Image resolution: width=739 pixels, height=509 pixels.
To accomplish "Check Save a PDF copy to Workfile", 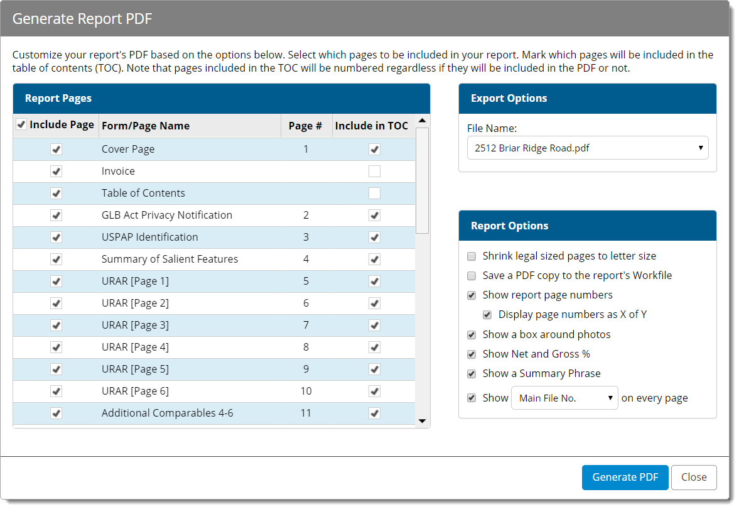I will [x=472, y=276].
